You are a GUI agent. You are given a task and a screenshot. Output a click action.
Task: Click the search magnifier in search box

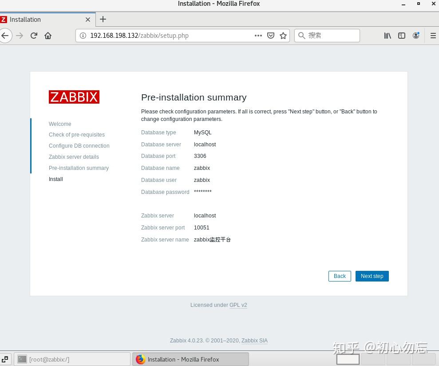click(x=302, y=35)
